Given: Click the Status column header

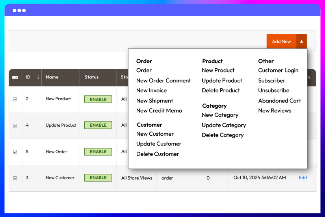Looking at the screenshot, I should point(91,77).
